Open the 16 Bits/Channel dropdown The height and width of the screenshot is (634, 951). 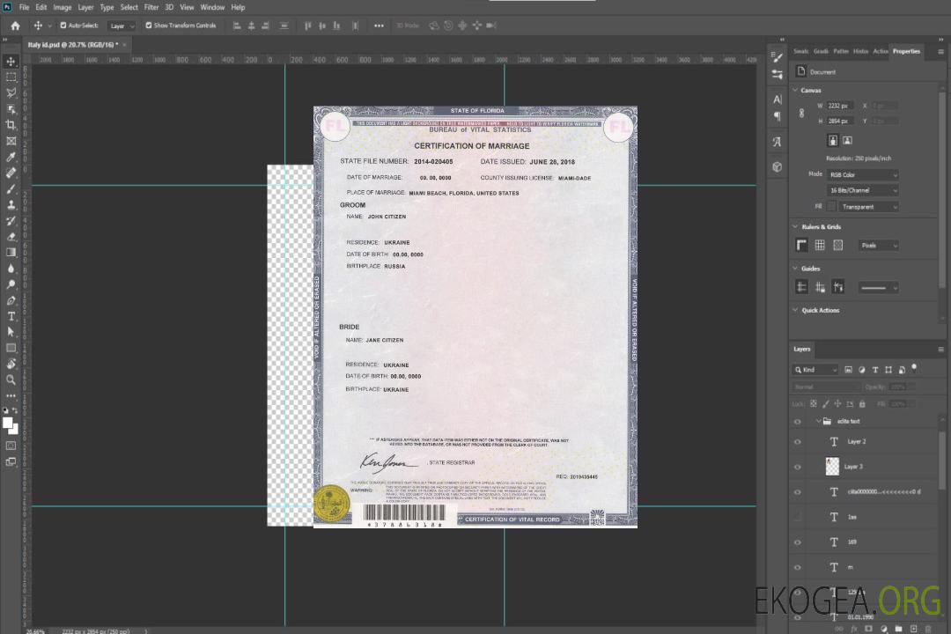pos(862,190)
